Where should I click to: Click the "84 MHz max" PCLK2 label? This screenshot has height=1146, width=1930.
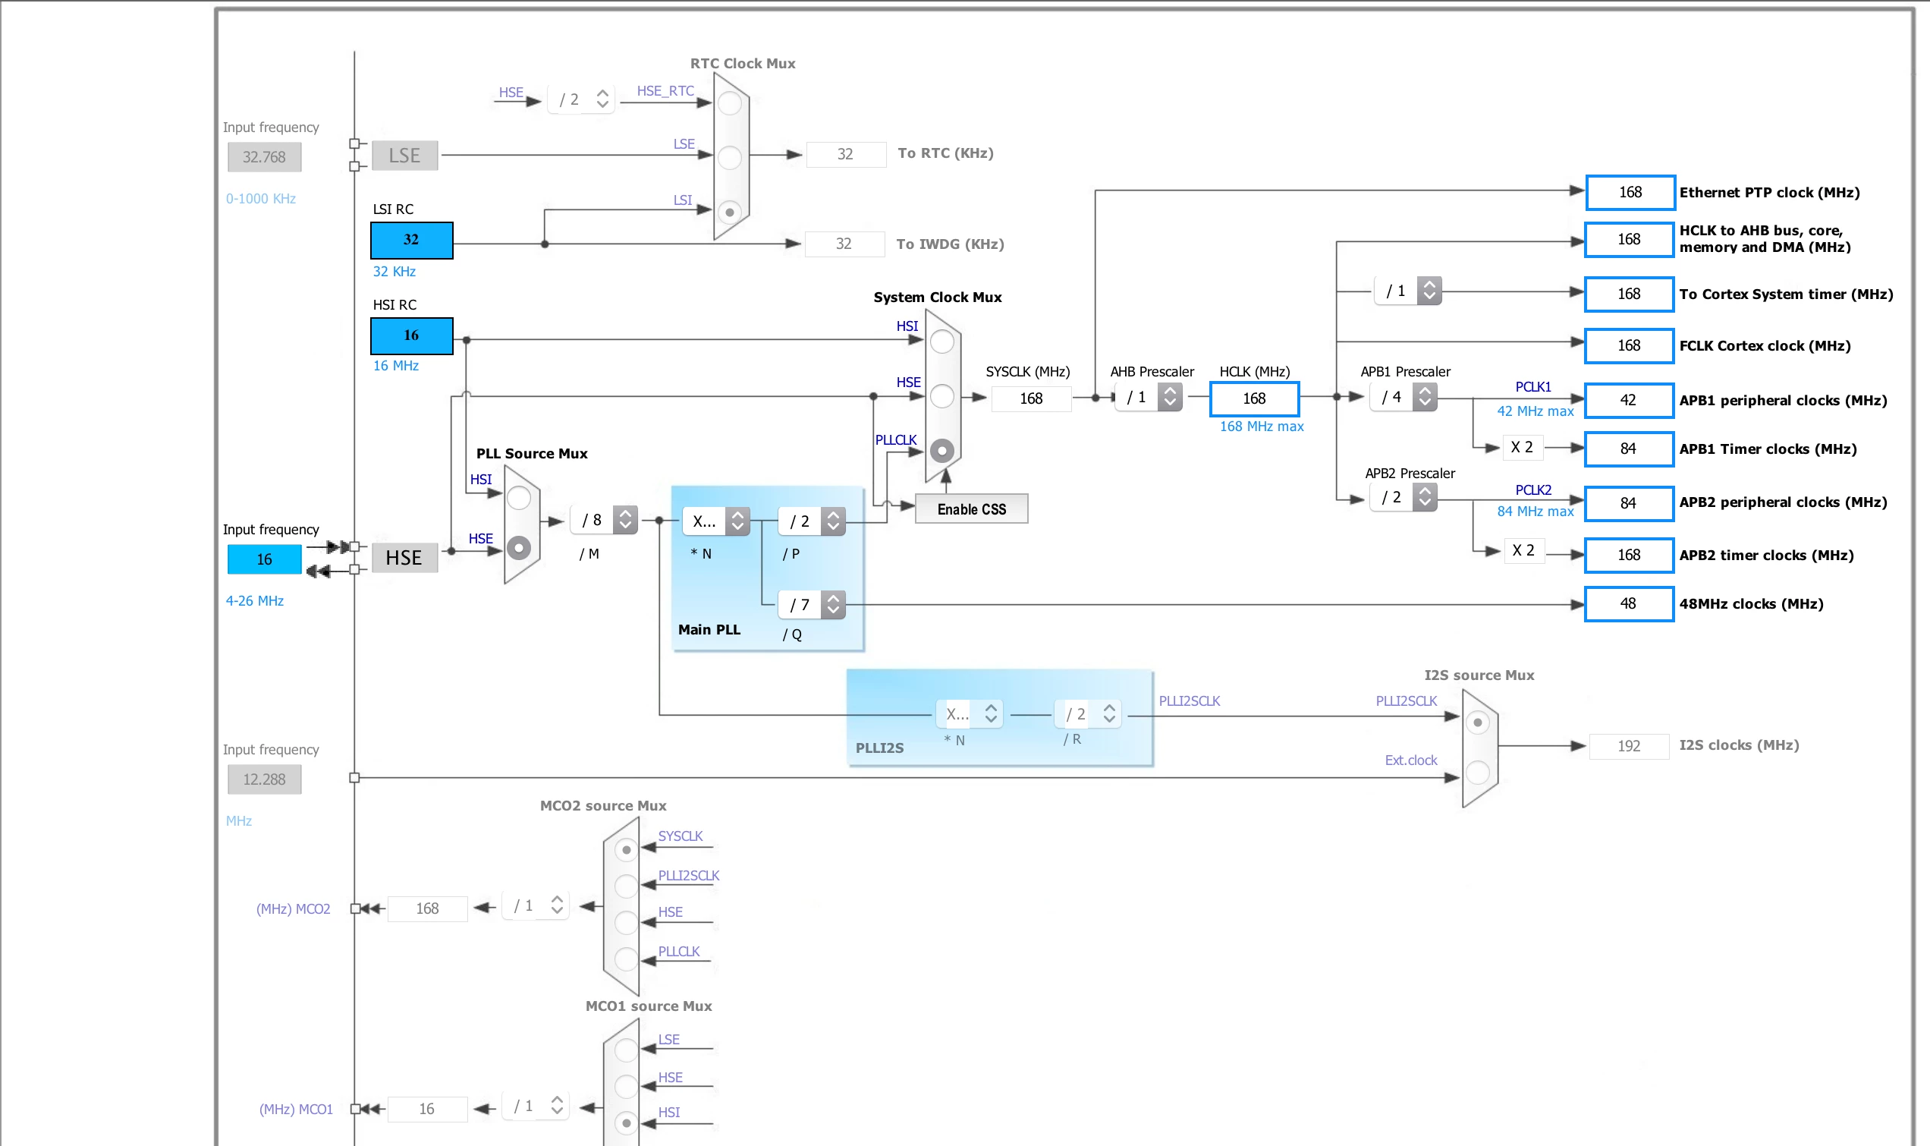1536,512
